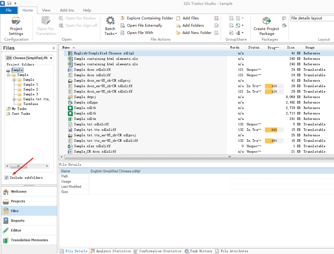Toggle the Include subfolders checkbox

pos(7,178)
